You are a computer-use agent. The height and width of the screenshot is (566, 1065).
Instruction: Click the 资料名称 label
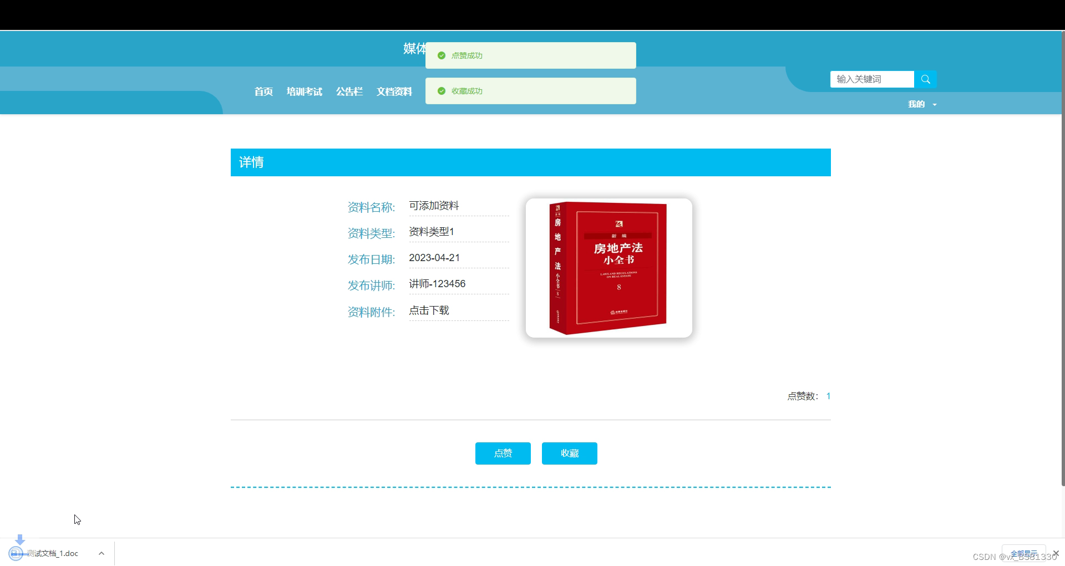(x=371, y=207)
